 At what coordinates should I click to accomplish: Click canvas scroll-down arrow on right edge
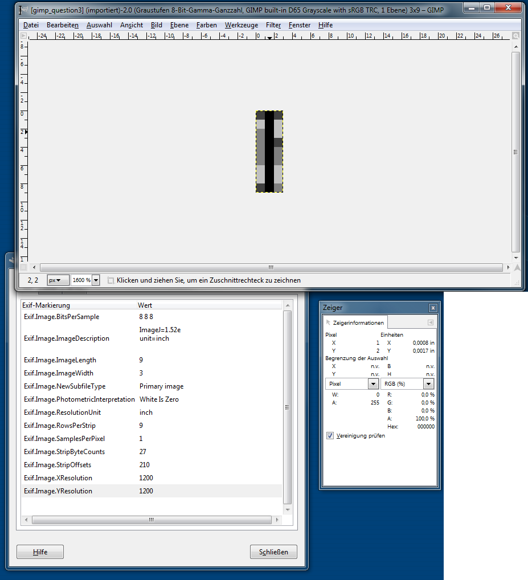coord(516,258)
